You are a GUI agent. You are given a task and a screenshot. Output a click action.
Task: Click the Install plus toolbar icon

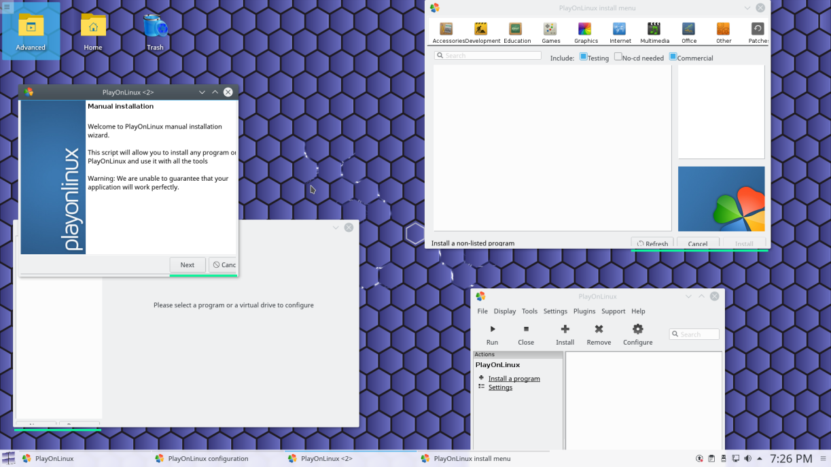point(565,329)
